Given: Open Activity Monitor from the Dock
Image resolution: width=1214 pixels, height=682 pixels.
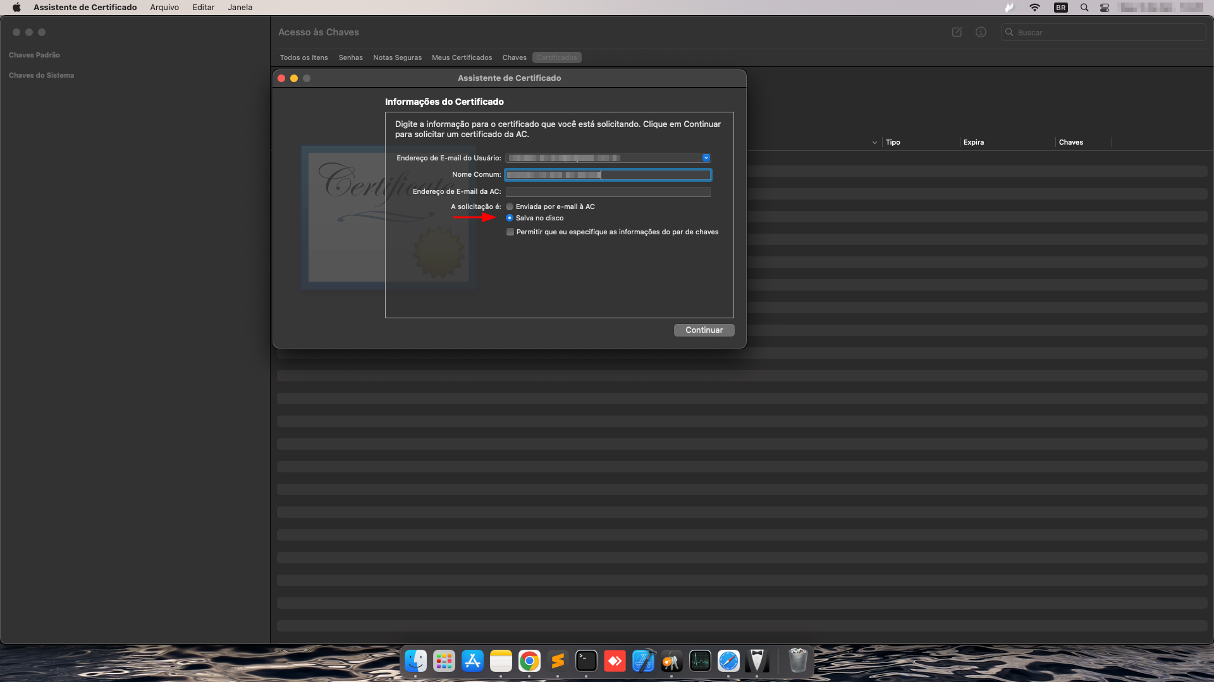Looking at the screenshot, I should [700, 661].
